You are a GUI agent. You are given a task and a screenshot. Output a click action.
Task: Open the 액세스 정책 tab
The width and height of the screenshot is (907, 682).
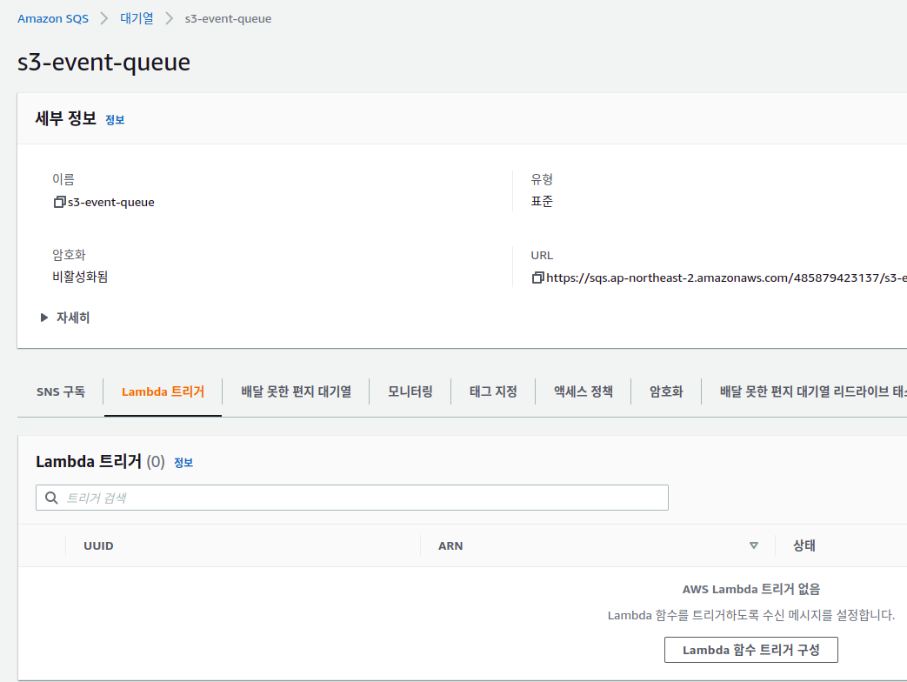pos(583,391)
